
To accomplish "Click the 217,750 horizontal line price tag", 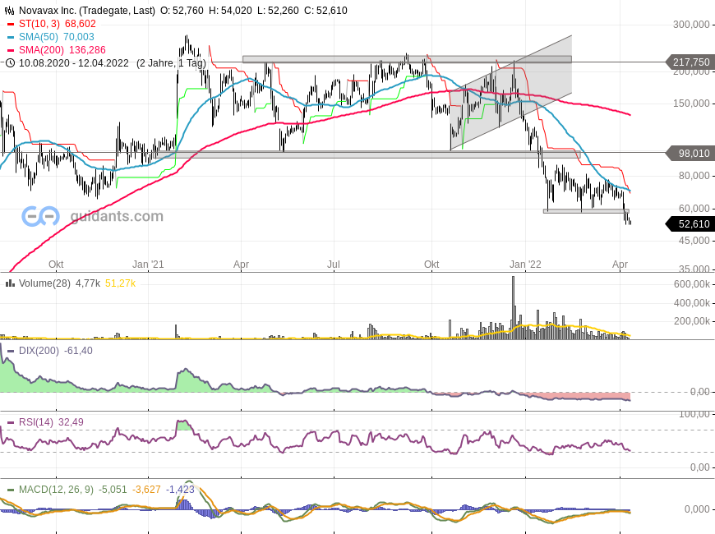I will pyautogui.click(x=690, y=62).
